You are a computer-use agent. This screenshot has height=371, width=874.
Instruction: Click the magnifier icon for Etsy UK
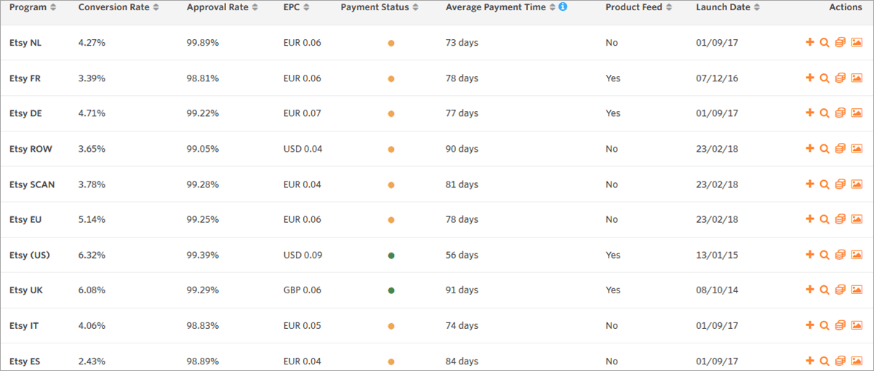(825, 290)
